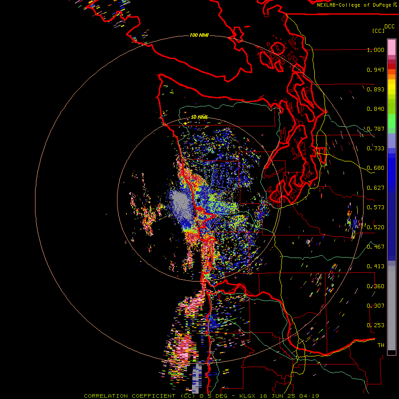This screenshot has width=399, height=399.
Task: Click the 0.840 color scale value
Action: (x=376, y=109)
